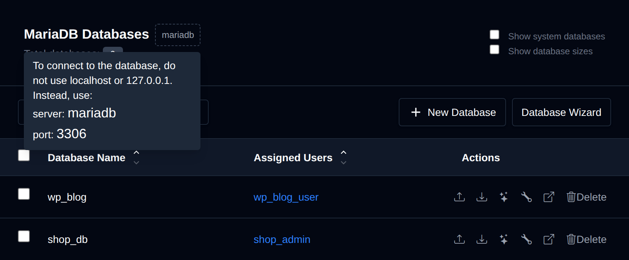Click the upload icon for wp_blog

tap(459, 197)
